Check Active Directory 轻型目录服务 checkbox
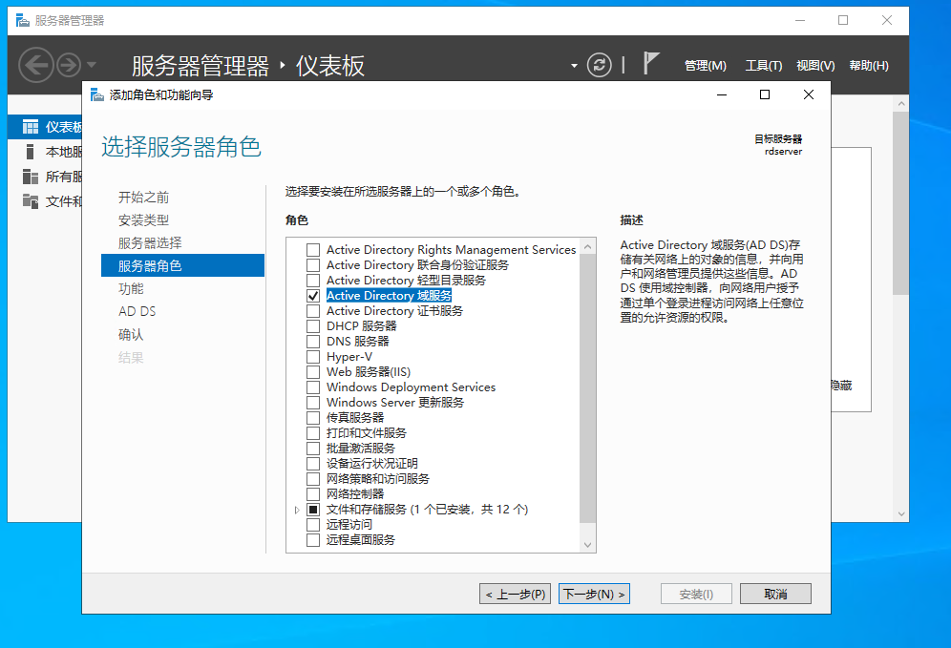 coord(313,280)
